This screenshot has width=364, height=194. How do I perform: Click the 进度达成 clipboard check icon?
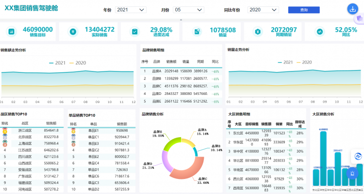tap(134, 32)
